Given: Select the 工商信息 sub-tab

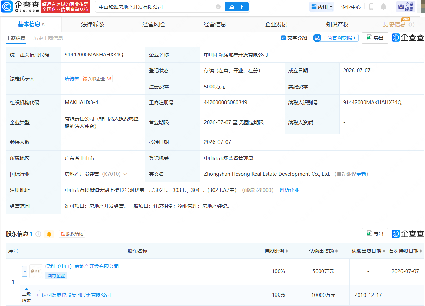Looking at the screenshot, I should (x=16, y=38).
